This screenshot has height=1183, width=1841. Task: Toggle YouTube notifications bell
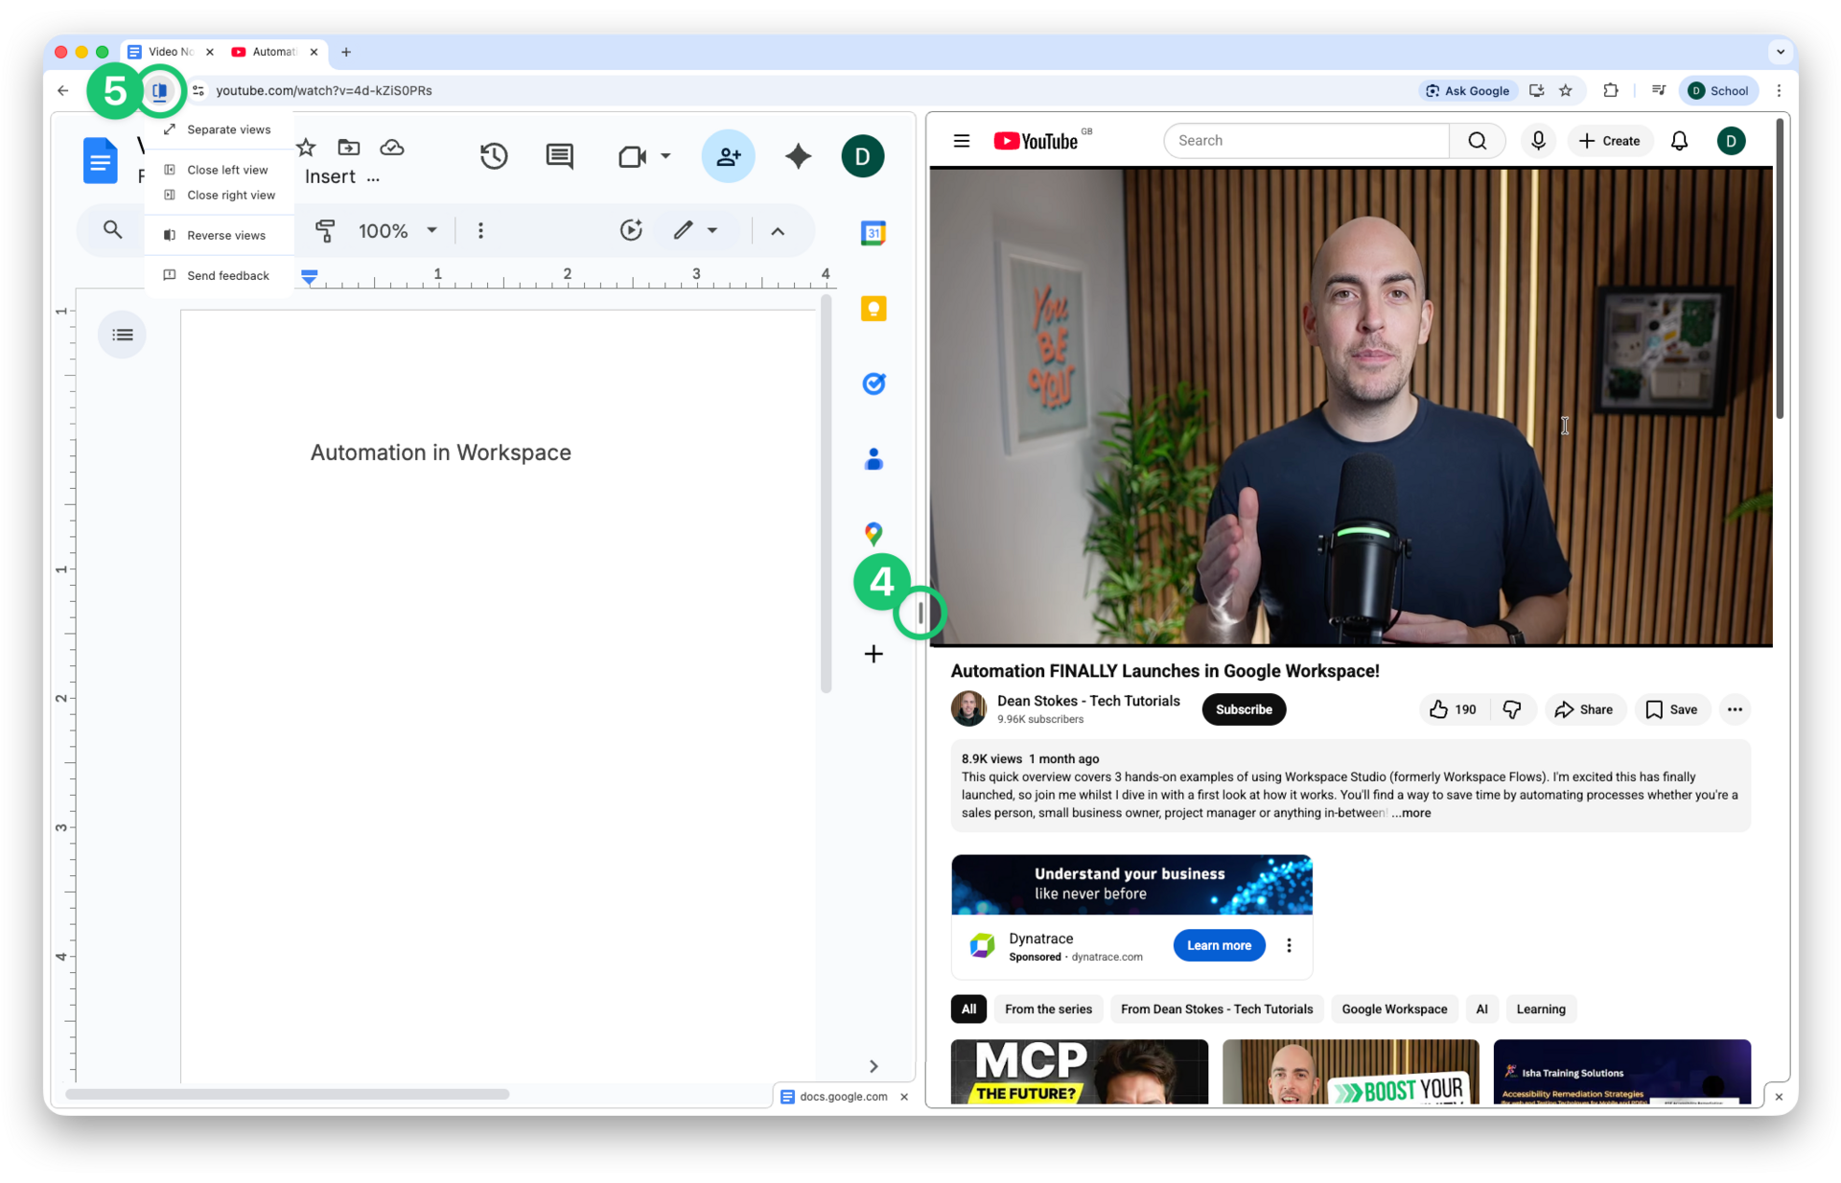point(1679,140)
